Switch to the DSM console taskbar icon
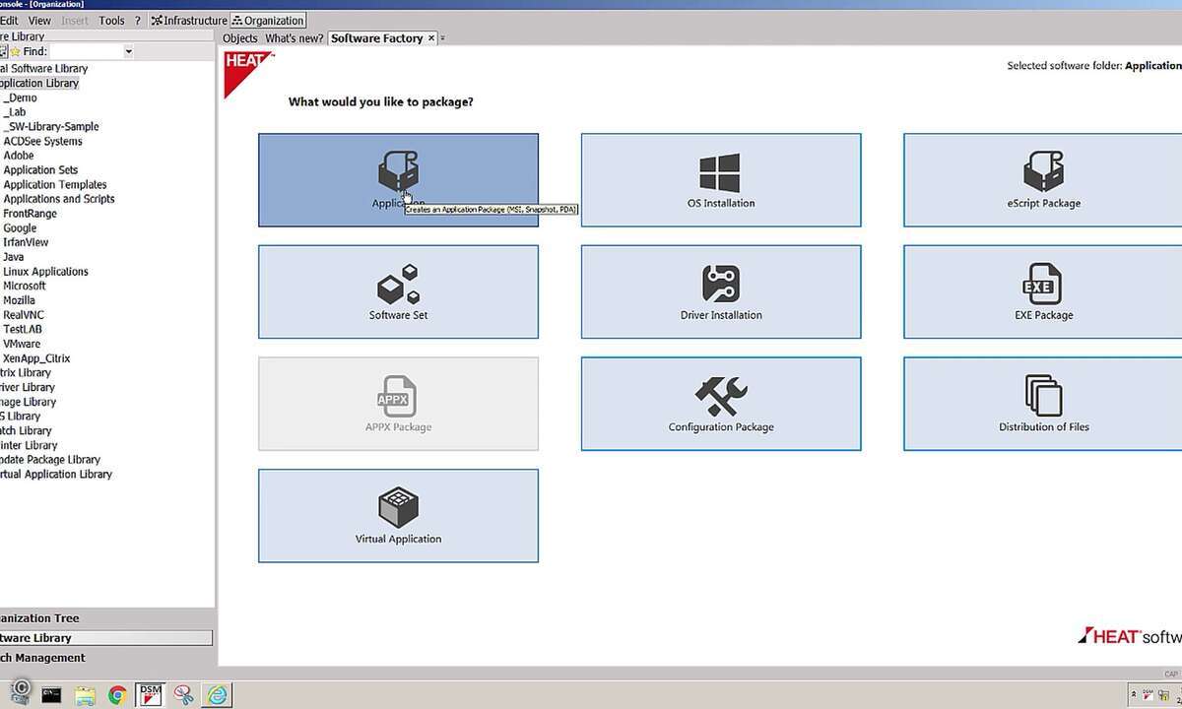 tap(150, 694)
